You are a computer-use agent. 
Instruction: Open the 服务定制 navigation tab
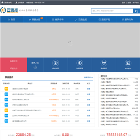(128, 19)
